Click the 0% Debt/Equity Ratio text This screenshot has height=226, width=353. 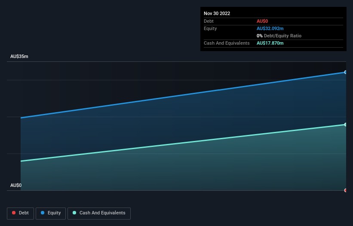tap(279, 36)
